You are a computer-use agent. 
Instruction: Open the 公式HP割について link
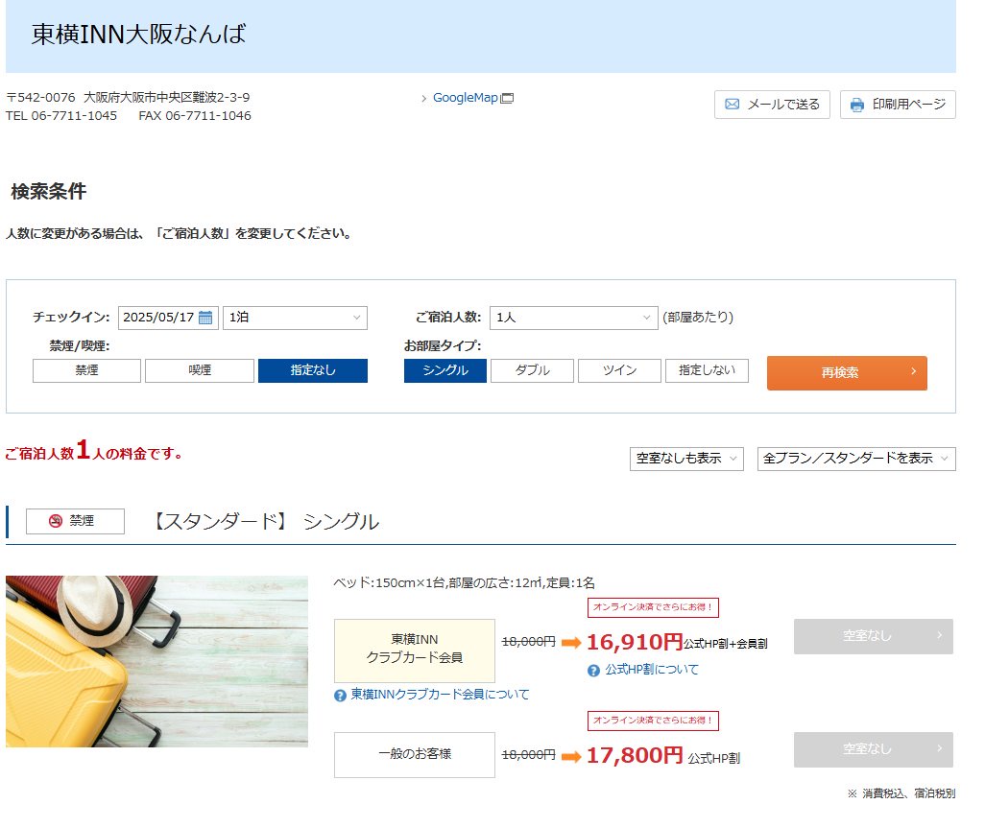point(652,670)
